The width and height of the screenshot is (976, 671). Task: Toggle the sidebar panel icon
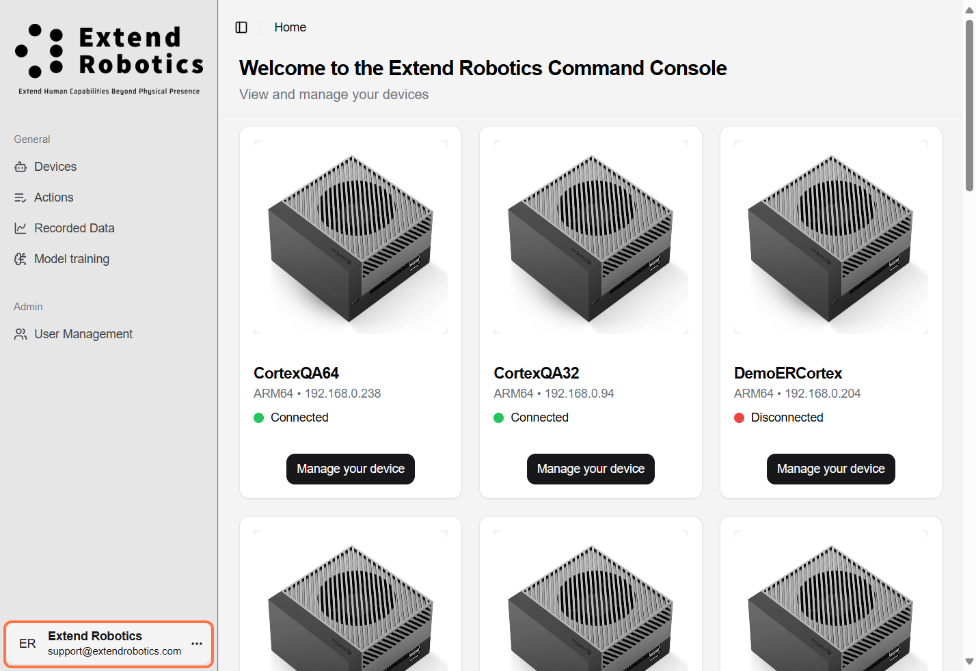[241, 27]
